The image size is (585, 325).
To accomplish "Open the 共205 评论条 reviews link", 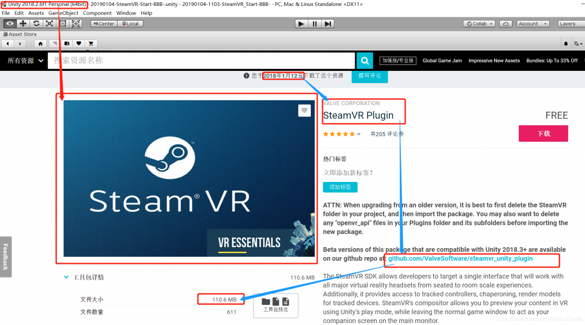I will click(387, 134).
